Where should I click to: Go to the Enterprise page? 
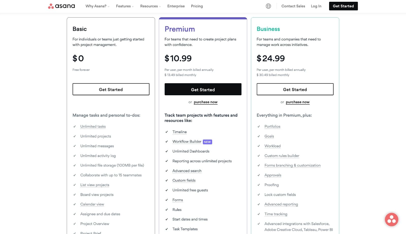tap(176, 6)
